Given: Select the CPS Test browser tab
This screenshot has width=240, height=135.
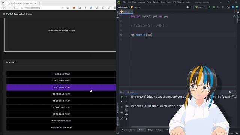Looking at the screenshot, I should point(22,3).
